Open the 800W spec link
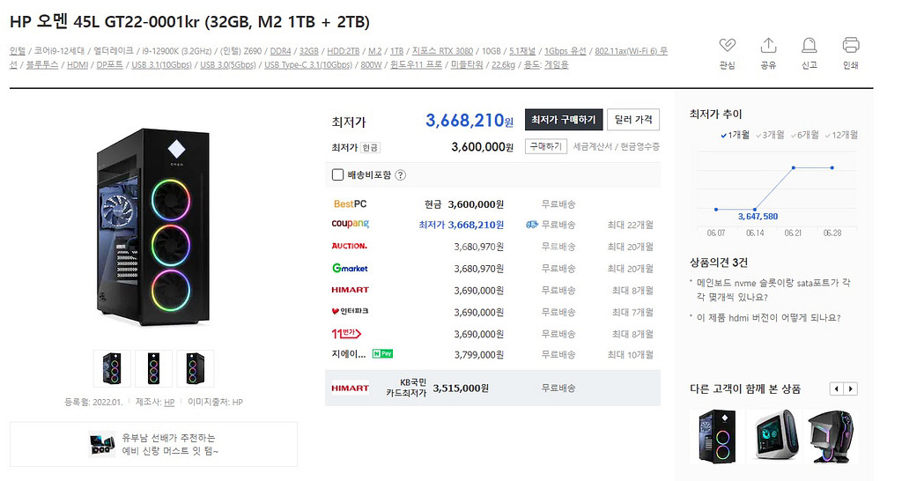902x481 pixels. point(371,65)
